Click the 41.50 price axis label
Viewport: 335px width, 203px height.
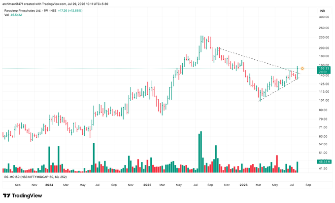(x=323, y=168)
